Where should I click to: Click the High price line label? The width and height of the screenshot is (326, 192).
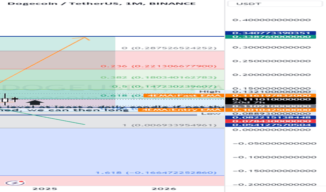[x=210, y=91]
